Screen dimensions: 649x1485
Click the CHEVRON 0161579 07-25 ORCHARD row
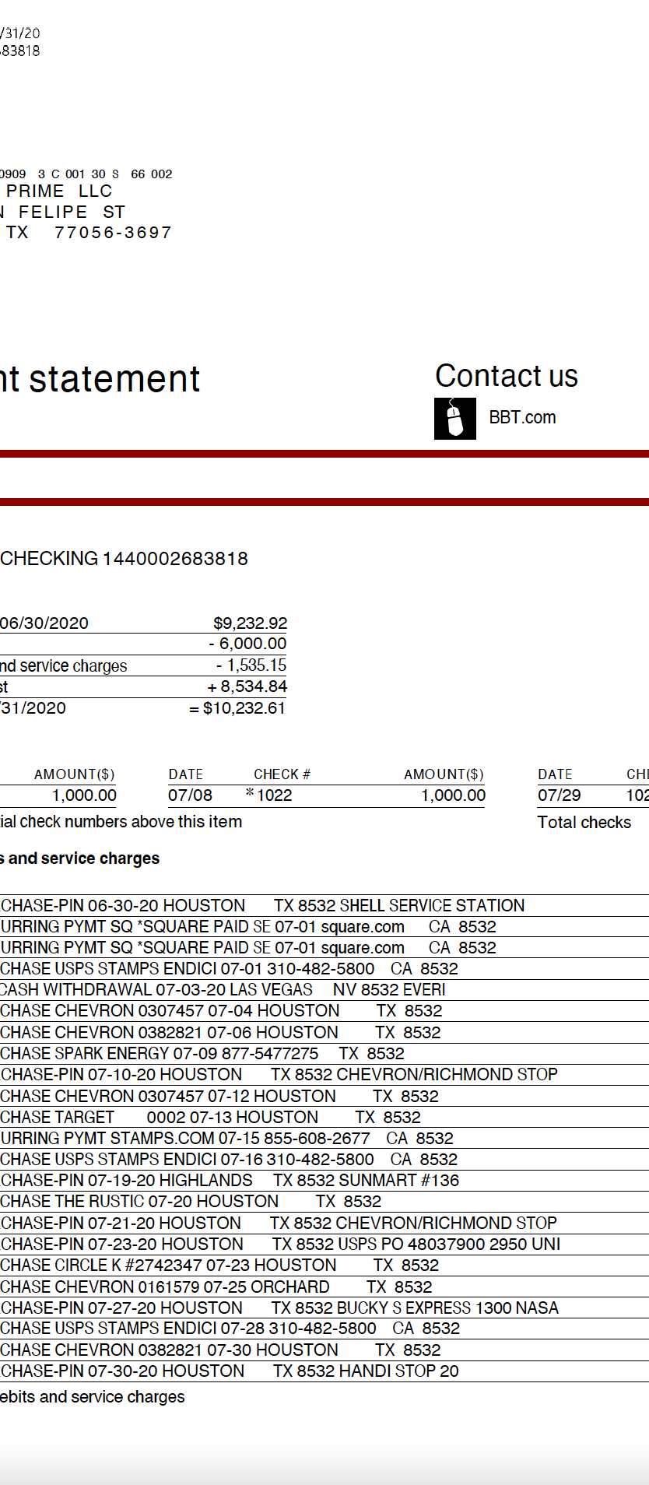[324, 1287]
